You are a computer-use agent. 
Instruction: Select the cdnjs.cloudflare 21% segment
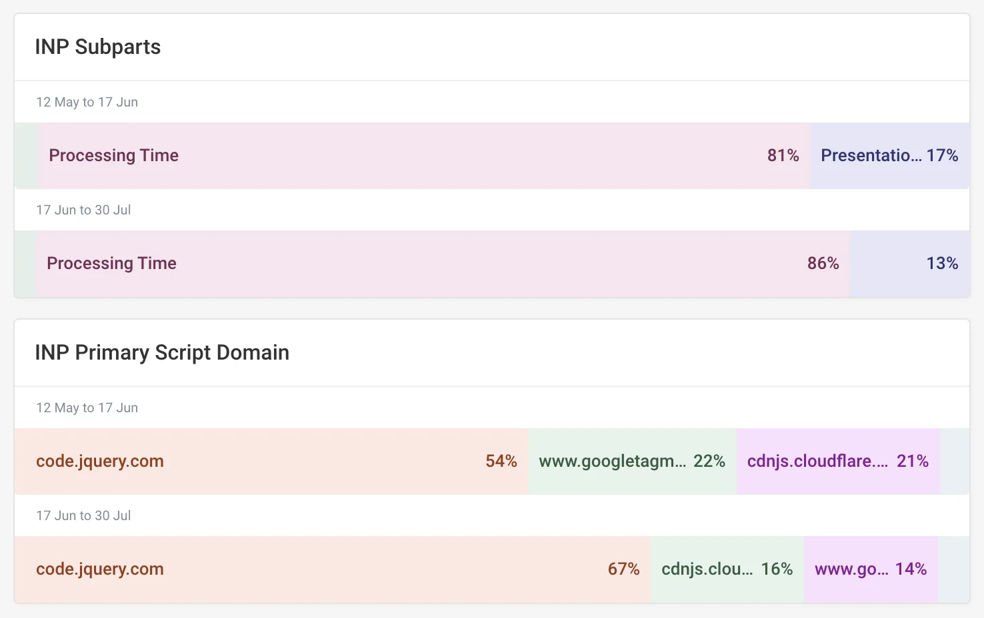tap(837, 462)
